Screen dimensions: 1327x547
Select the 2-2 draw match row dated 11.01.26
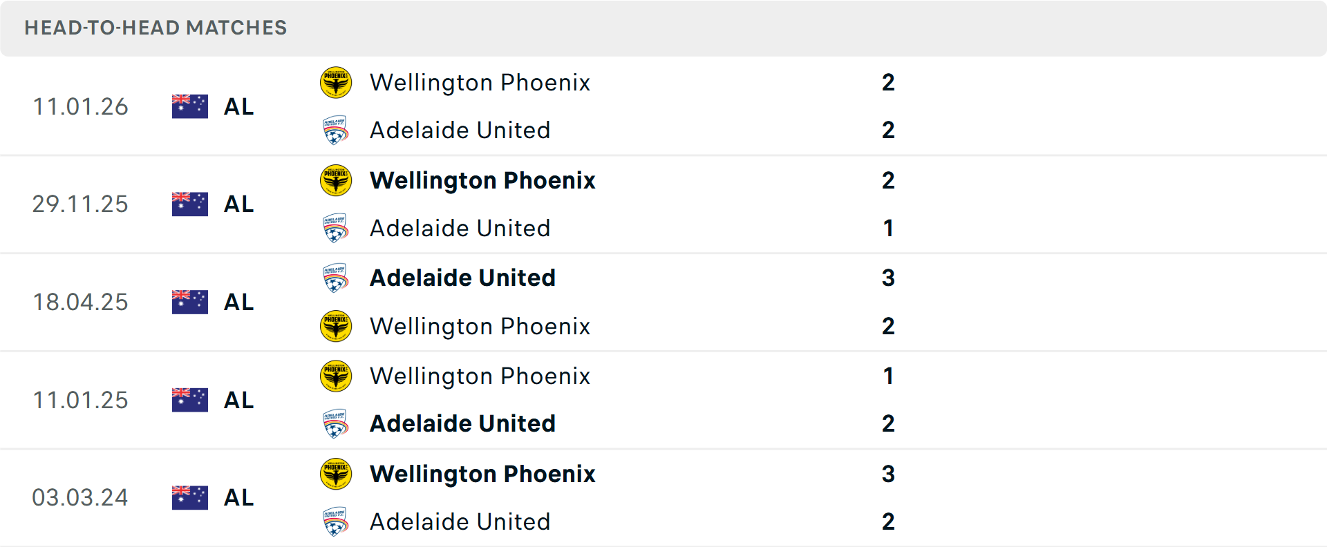pos(622,106)
